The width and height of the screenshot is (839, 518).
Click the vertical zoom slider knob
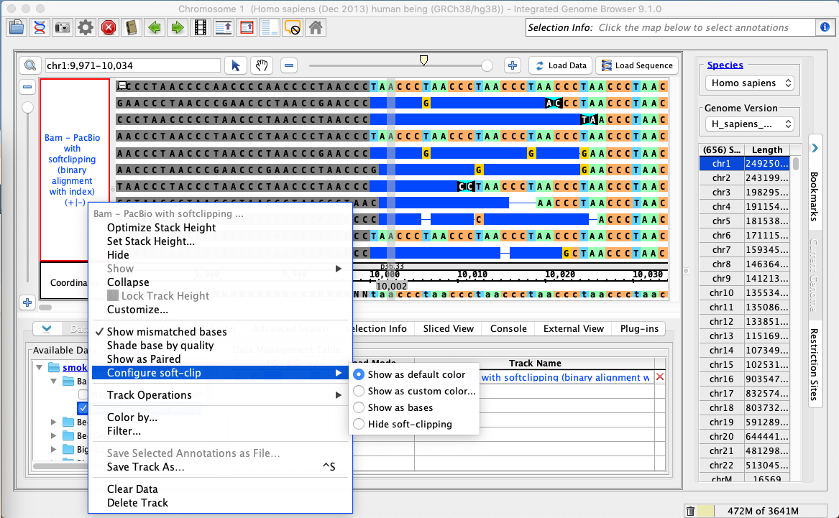point(27,108)
